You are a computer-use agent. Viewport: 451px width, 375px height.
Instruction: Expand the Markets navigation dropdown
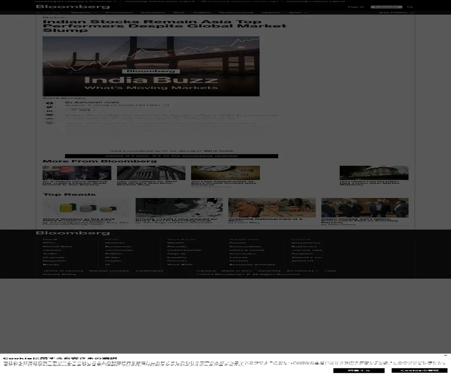pos(84,13)
